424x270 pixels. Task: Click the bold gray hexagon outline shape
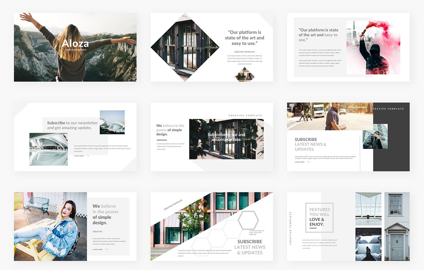(248, 220)
